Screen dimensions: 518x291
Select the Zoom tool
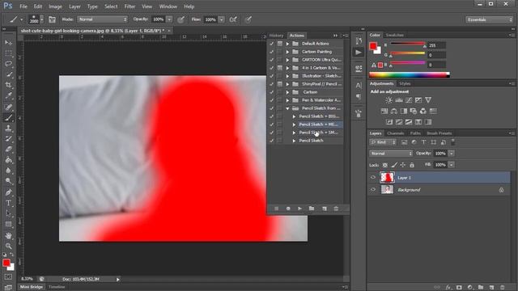tap(9, 246)
